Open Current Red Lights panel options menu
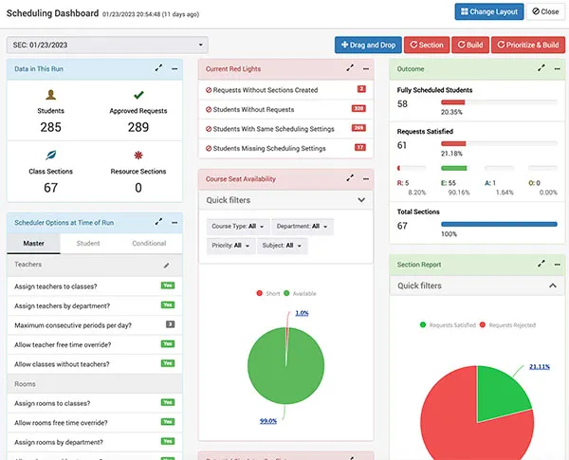 point(366,69)
